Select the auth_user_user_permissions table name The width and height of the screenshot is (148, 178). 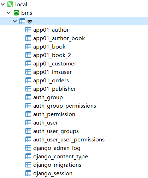69,140
